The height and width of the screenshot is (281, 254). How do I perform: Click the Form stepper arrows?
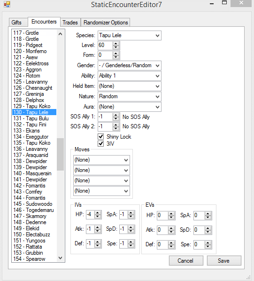[116, 55]
